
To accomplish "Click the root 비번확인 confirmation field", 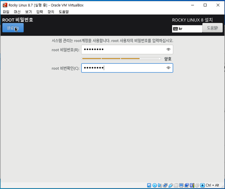I will click(123, 68).
